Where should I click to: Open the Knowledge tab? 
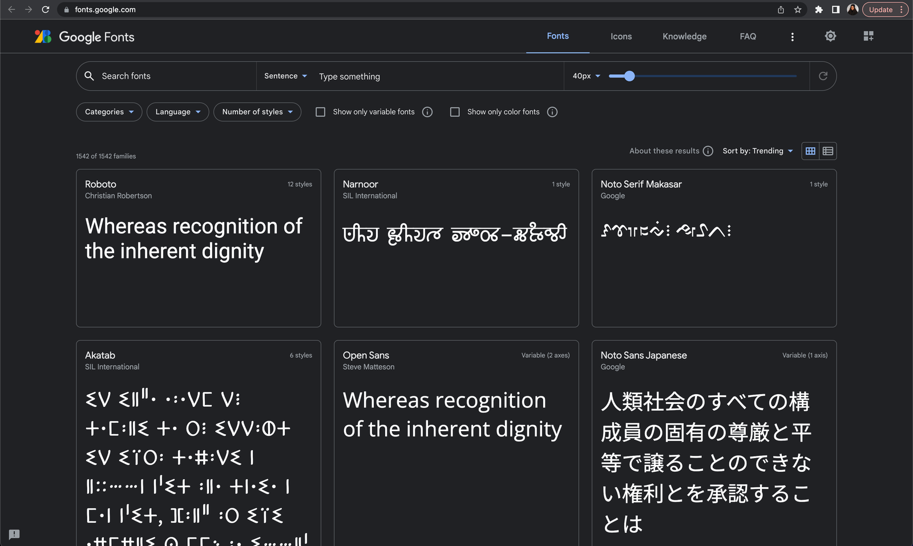(684, 37)
